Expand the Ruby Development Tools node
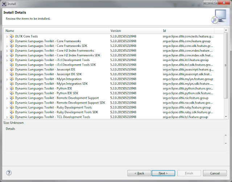This screenshot has height=182, width=232. 7,108
